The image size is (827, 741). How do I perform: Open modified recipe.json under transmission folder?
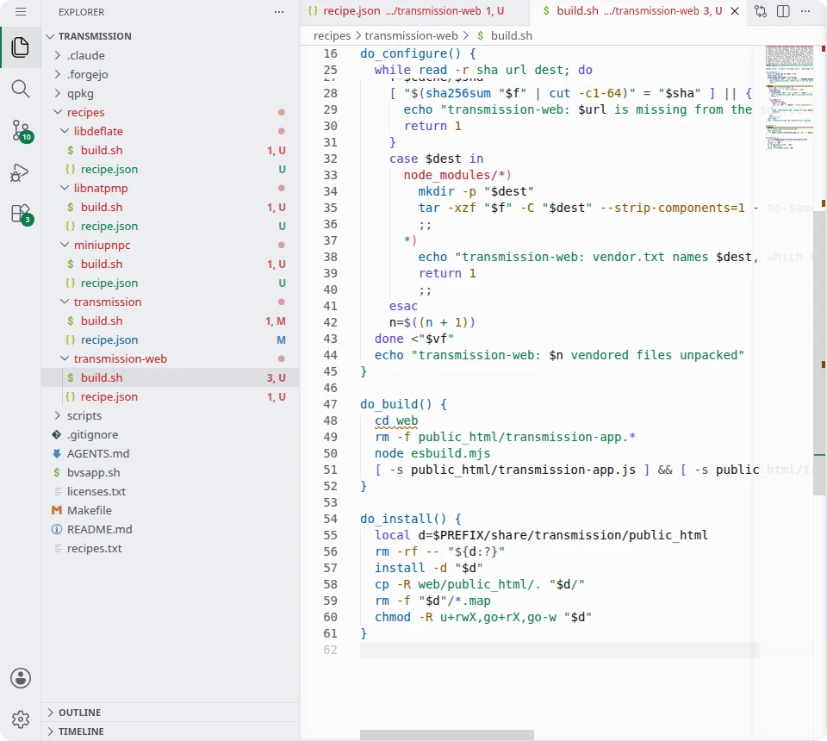click(170, 340)
